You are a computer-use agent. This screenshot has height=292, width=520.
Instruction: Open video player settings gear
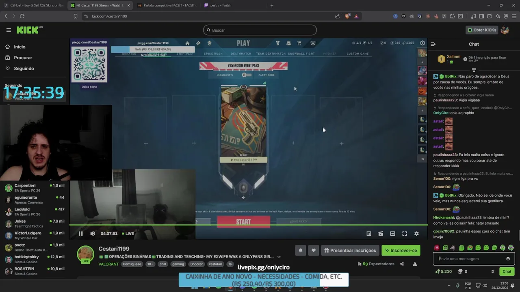[x=416, y=234]
